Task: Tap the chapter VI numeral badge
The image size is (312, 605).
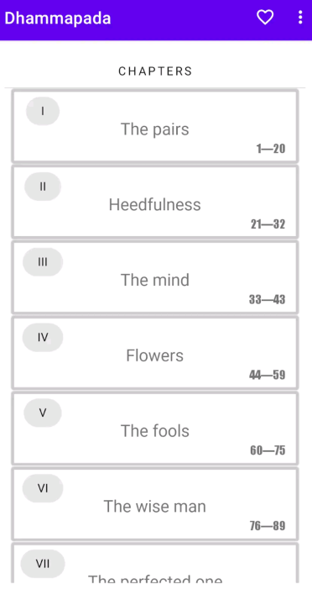Action: tap(43, 488)
